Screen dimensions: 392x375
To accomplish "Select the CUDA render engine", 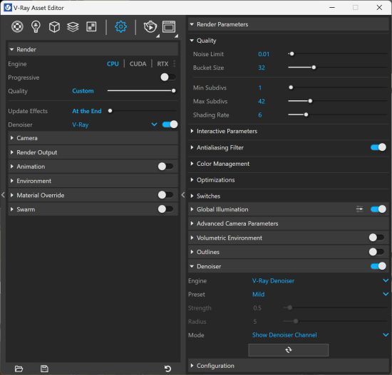I will click(x=138, y=63).
